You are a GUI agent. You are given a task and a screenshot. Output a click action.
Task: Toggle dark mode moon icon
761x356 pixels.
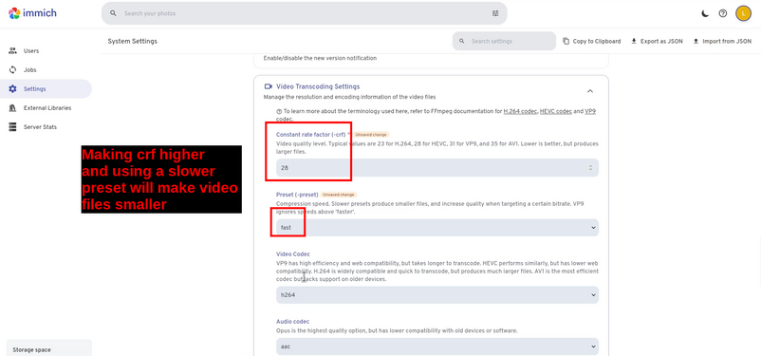click(x=705, y=13)
